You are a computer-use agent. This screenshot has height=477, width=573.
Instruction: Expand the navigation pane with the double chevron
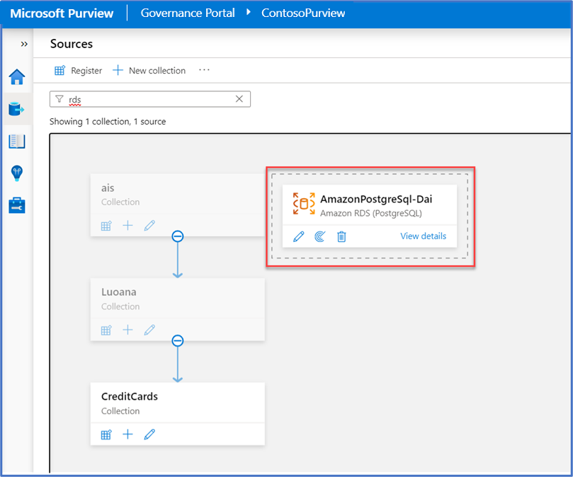click(x=23, y=43)
